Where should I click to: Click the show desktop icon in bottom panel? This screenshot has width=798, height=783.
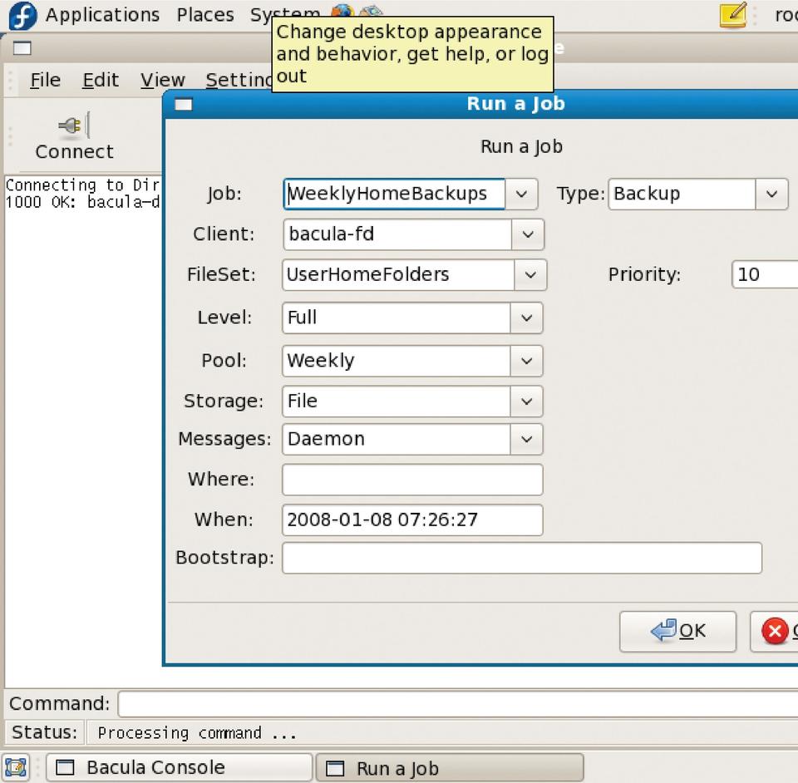(x=16, y=767)
